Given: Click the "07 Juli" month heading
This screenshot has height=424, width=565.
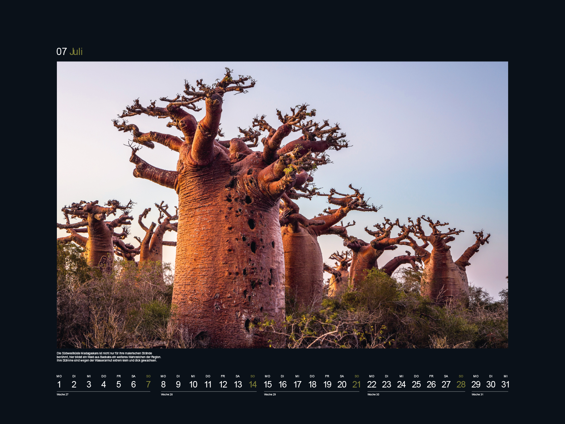Looking at the screenshot, I should click(69, 52).
